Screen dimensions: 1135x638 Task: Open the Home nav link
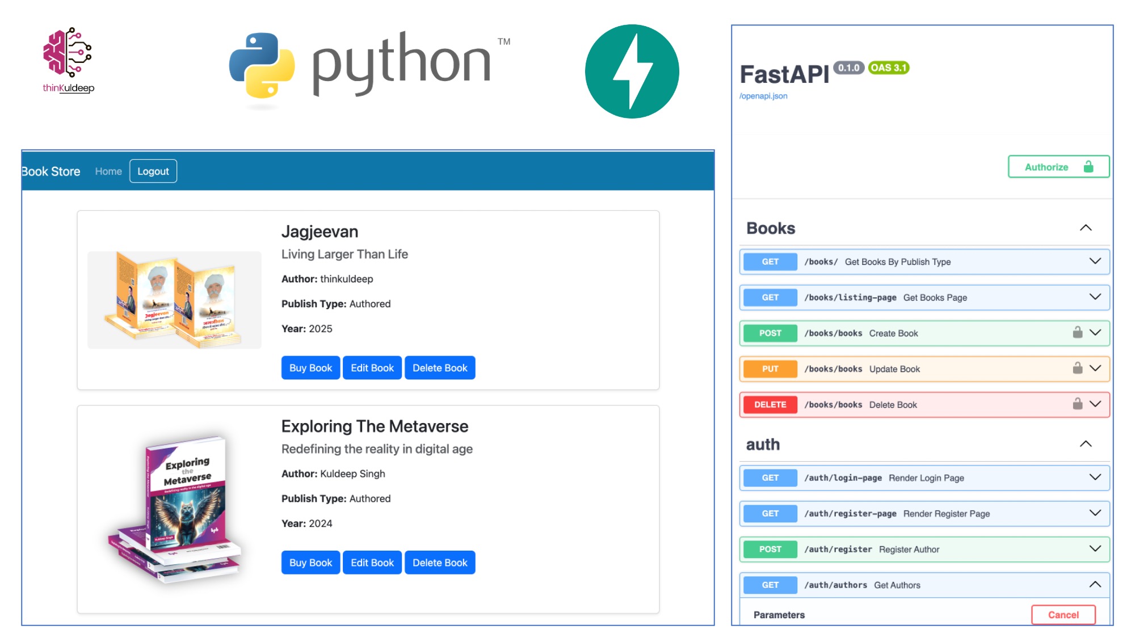(108, 171)
